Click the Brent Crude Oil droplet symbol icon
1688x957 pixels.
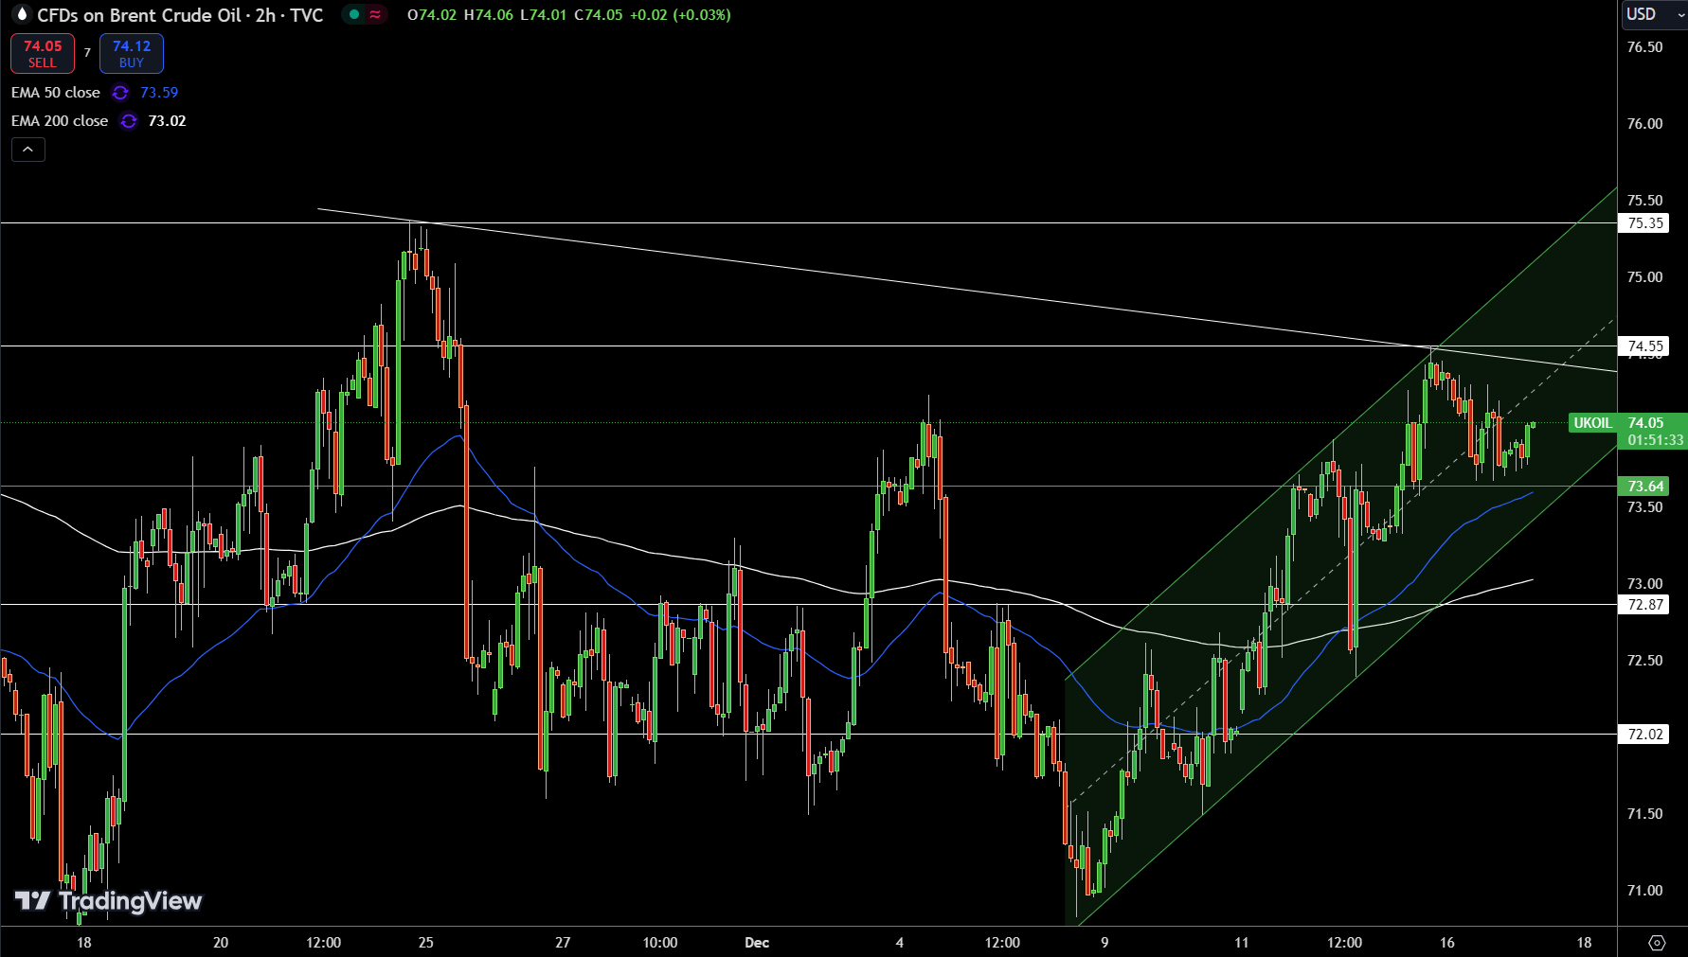pos(21,15)
